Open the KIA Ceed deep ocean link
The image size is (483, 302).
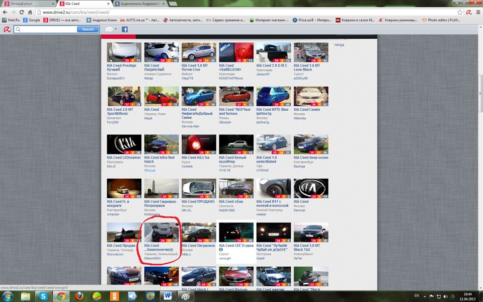coord(311,158)
